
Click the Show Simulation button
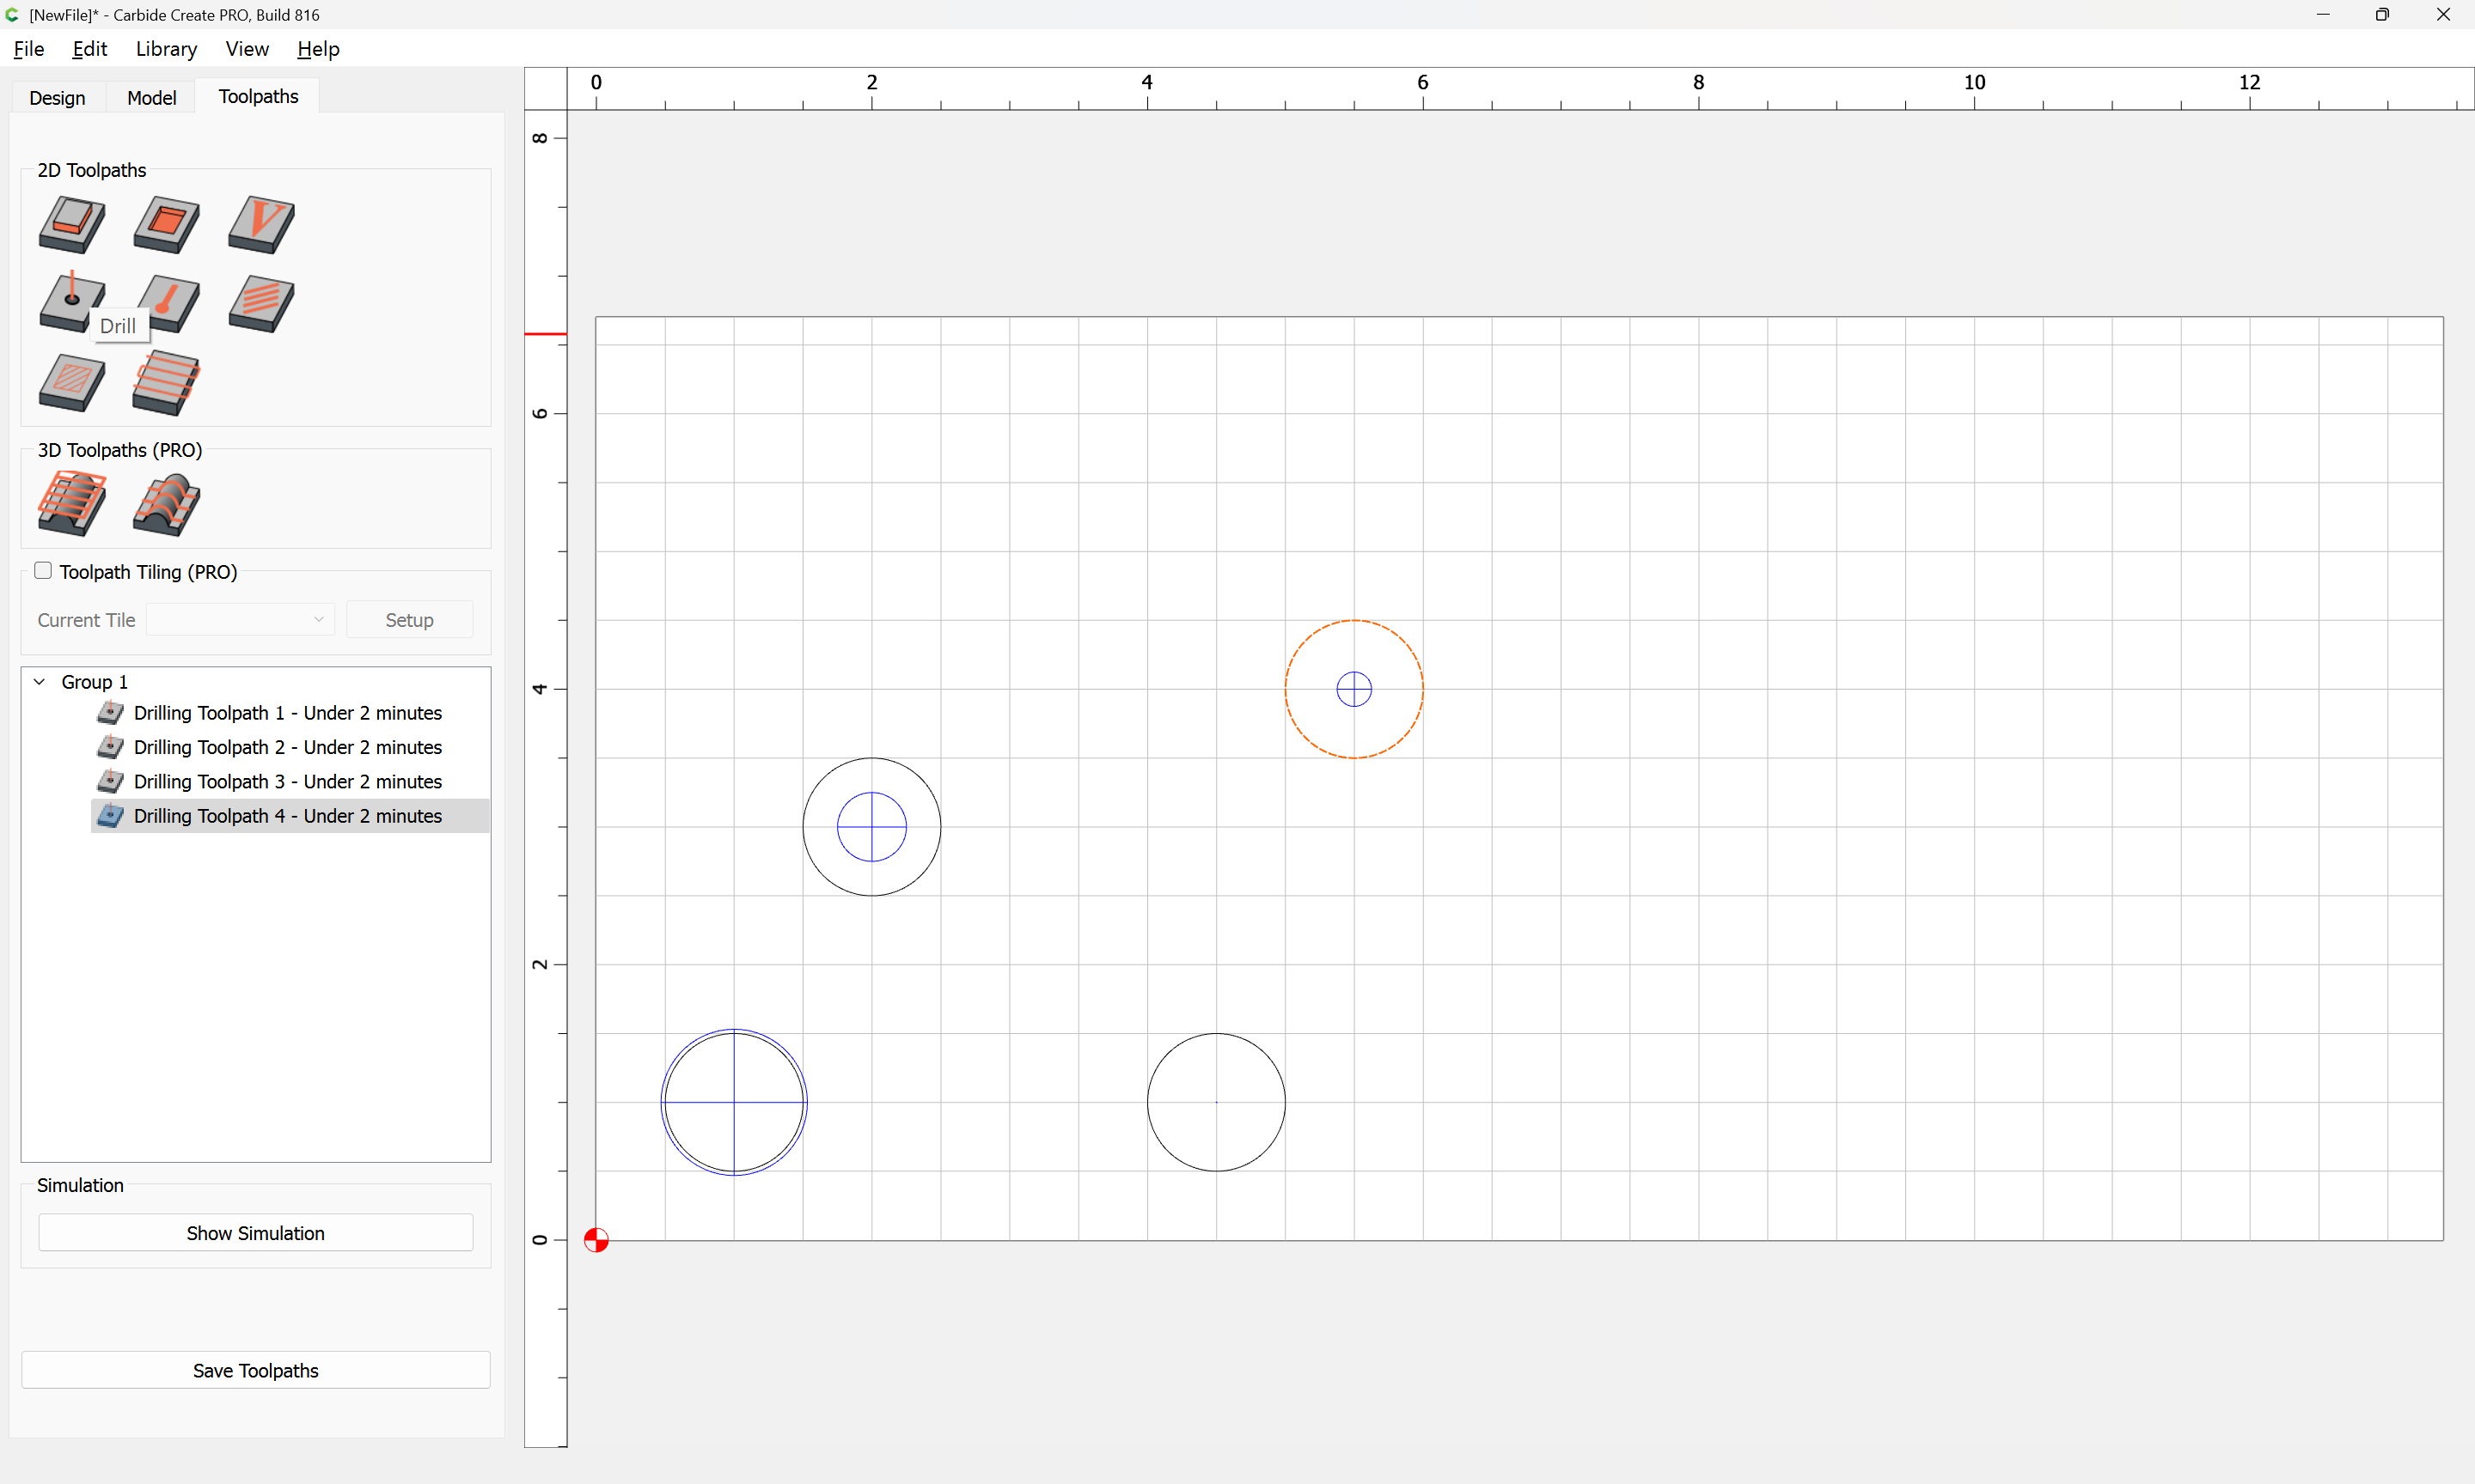255,1233
